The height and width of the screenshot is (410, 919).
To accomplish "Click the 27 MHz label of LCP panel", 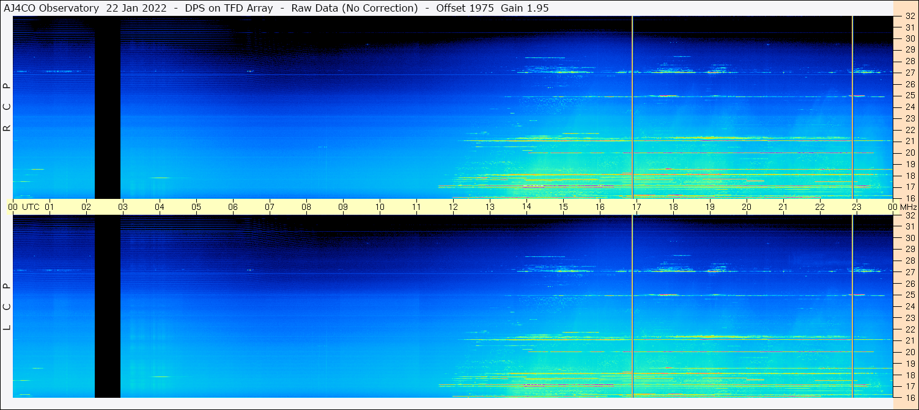I will point(910,272).
